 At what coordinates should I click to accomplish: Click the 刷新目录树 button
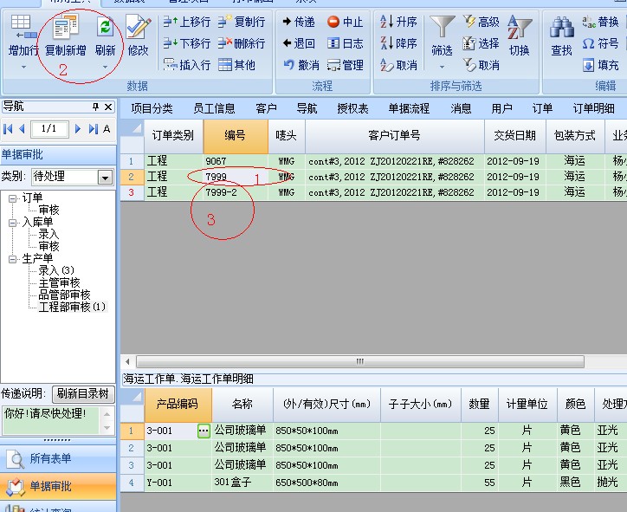83,393
